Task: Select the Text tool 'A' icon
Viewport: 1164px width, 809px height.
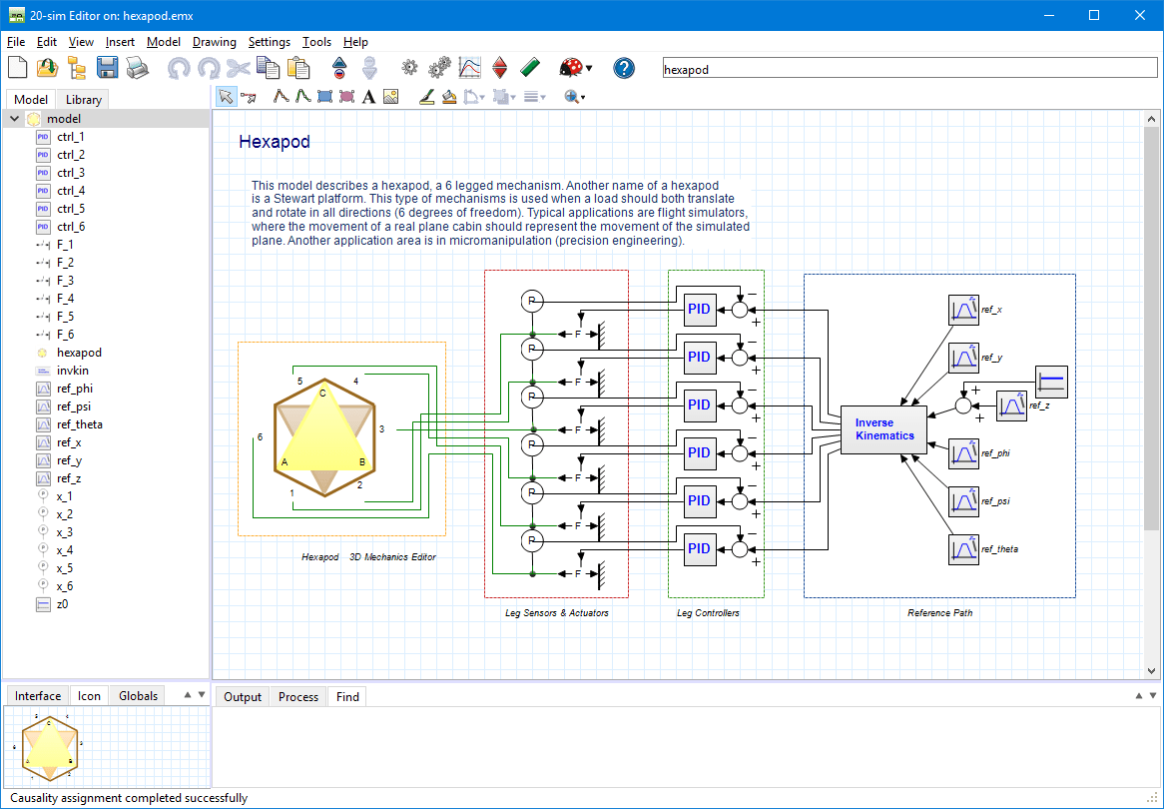Action: coord(368,97)
